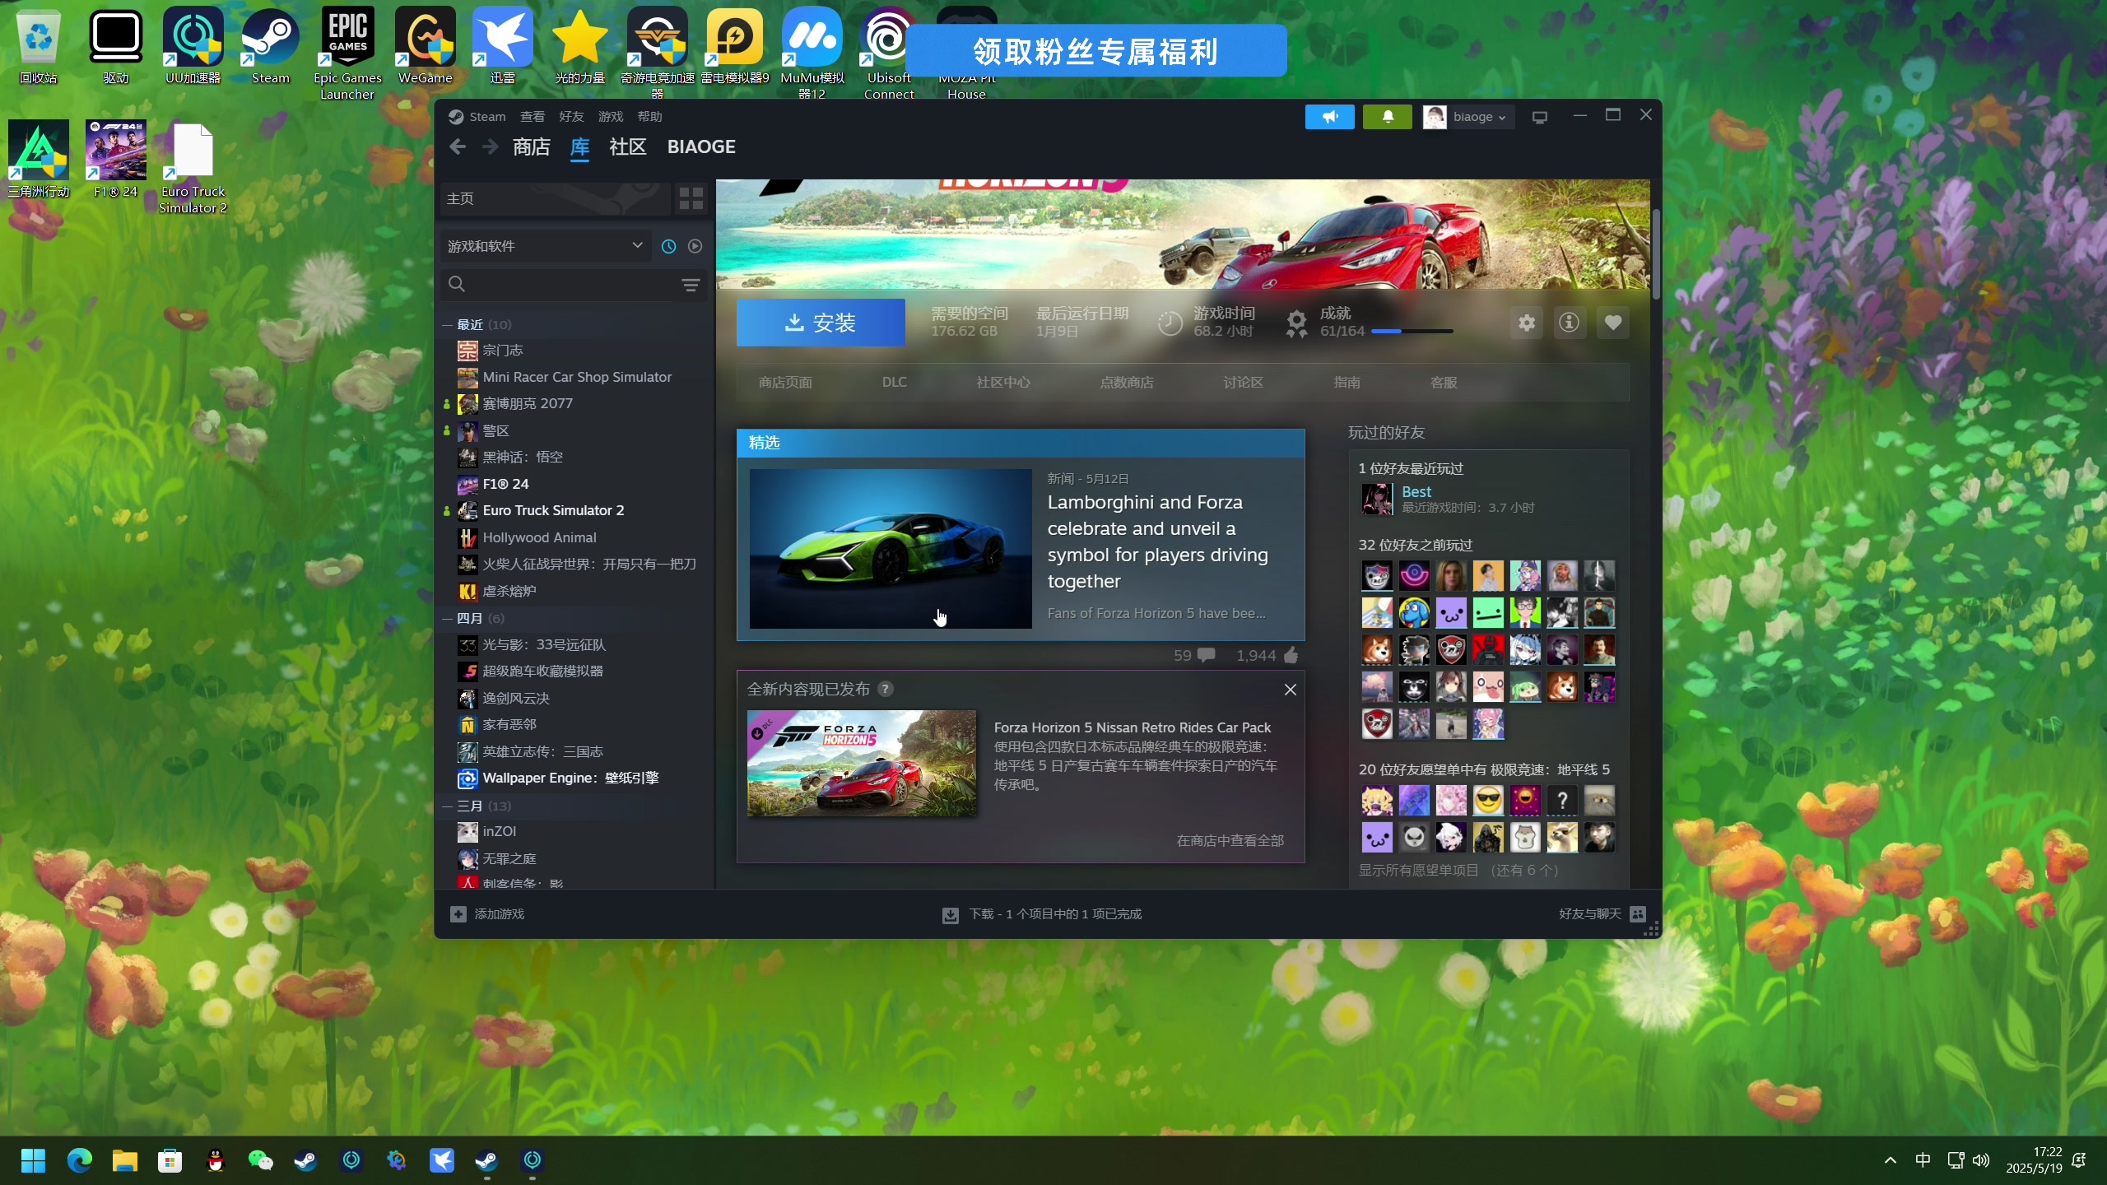Open File Explorer from the taskbar
Viewport: 2107px width, 1185px height.
click(x=124, y=1160)
